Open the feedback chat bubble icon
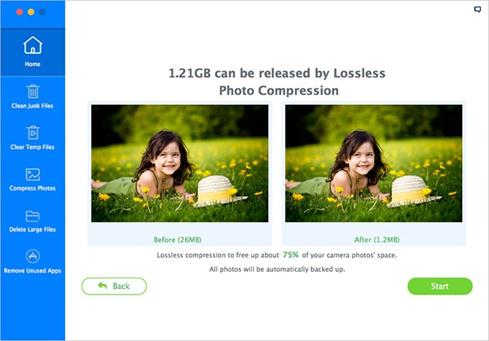Image resolution: width=489 pixels, height=341 pixels. 478,9
